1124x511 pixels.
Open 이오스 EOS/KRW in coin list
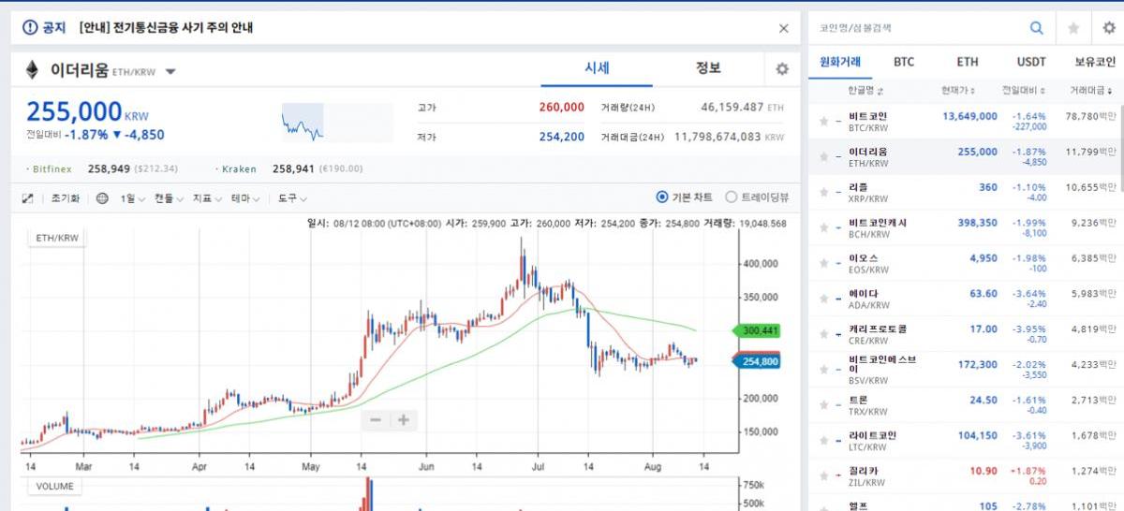pos(964,263)
